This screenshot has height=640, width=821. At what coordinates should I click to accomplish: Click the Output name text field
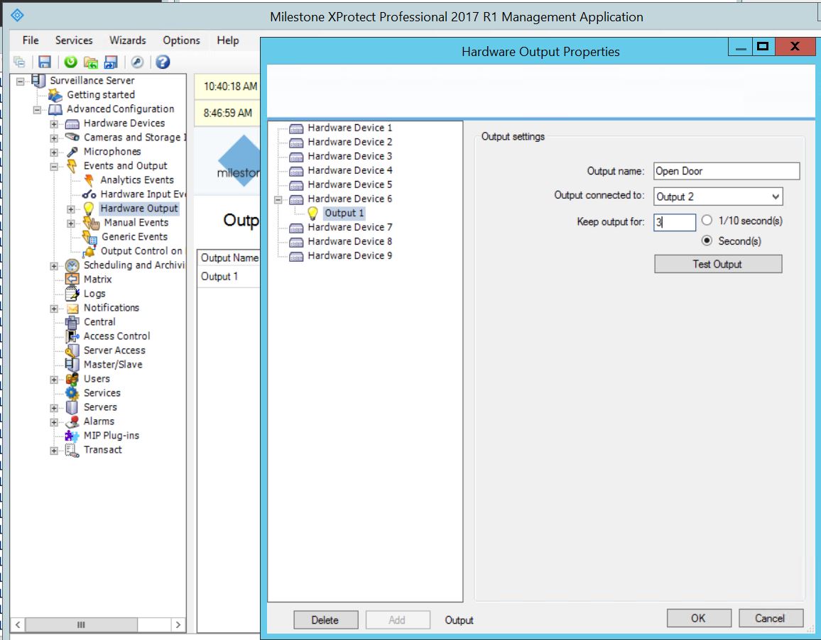pos(727,171)
